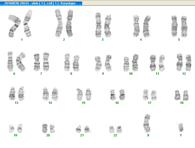Click the green label "21"

click(82, 135)
